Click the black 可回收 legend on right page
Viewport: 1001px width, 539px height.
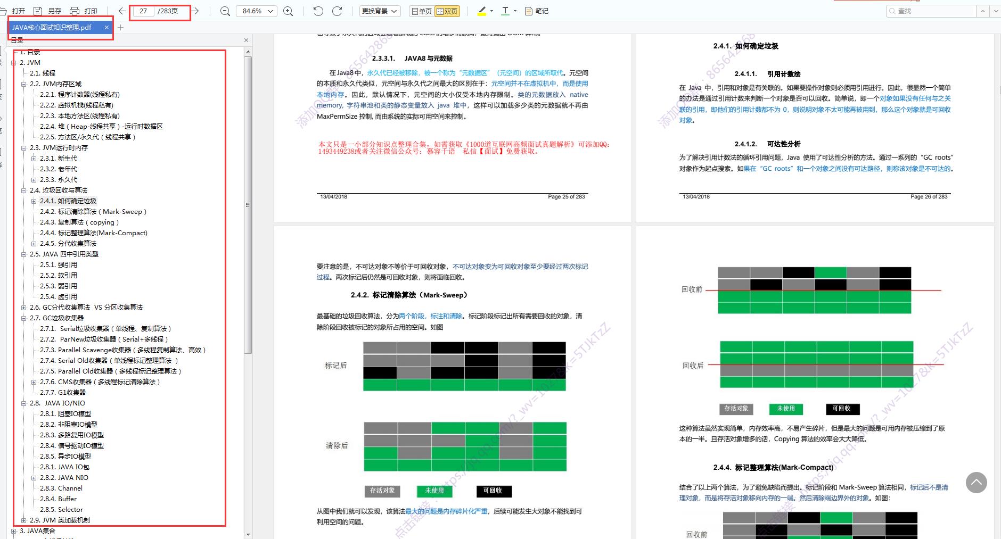tap(842, 409)
